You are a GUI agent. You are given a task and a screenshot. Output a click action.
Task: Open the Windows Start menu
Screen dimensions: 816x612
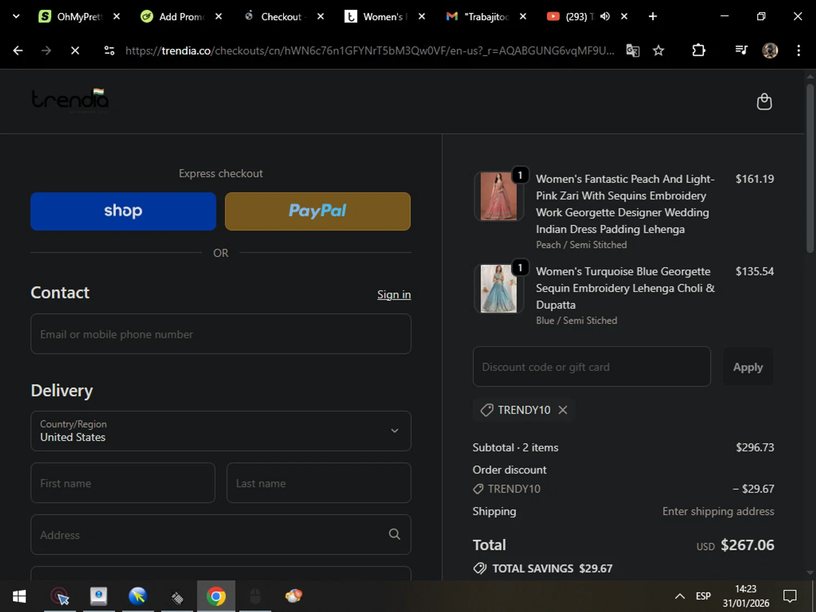[x=19, y=597]
